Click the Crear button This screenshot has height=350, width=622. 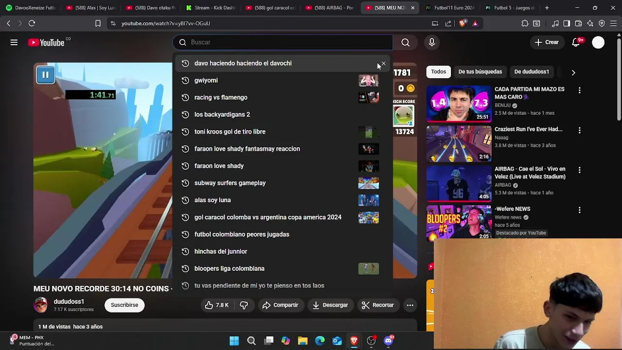click(x=547, y=42)
